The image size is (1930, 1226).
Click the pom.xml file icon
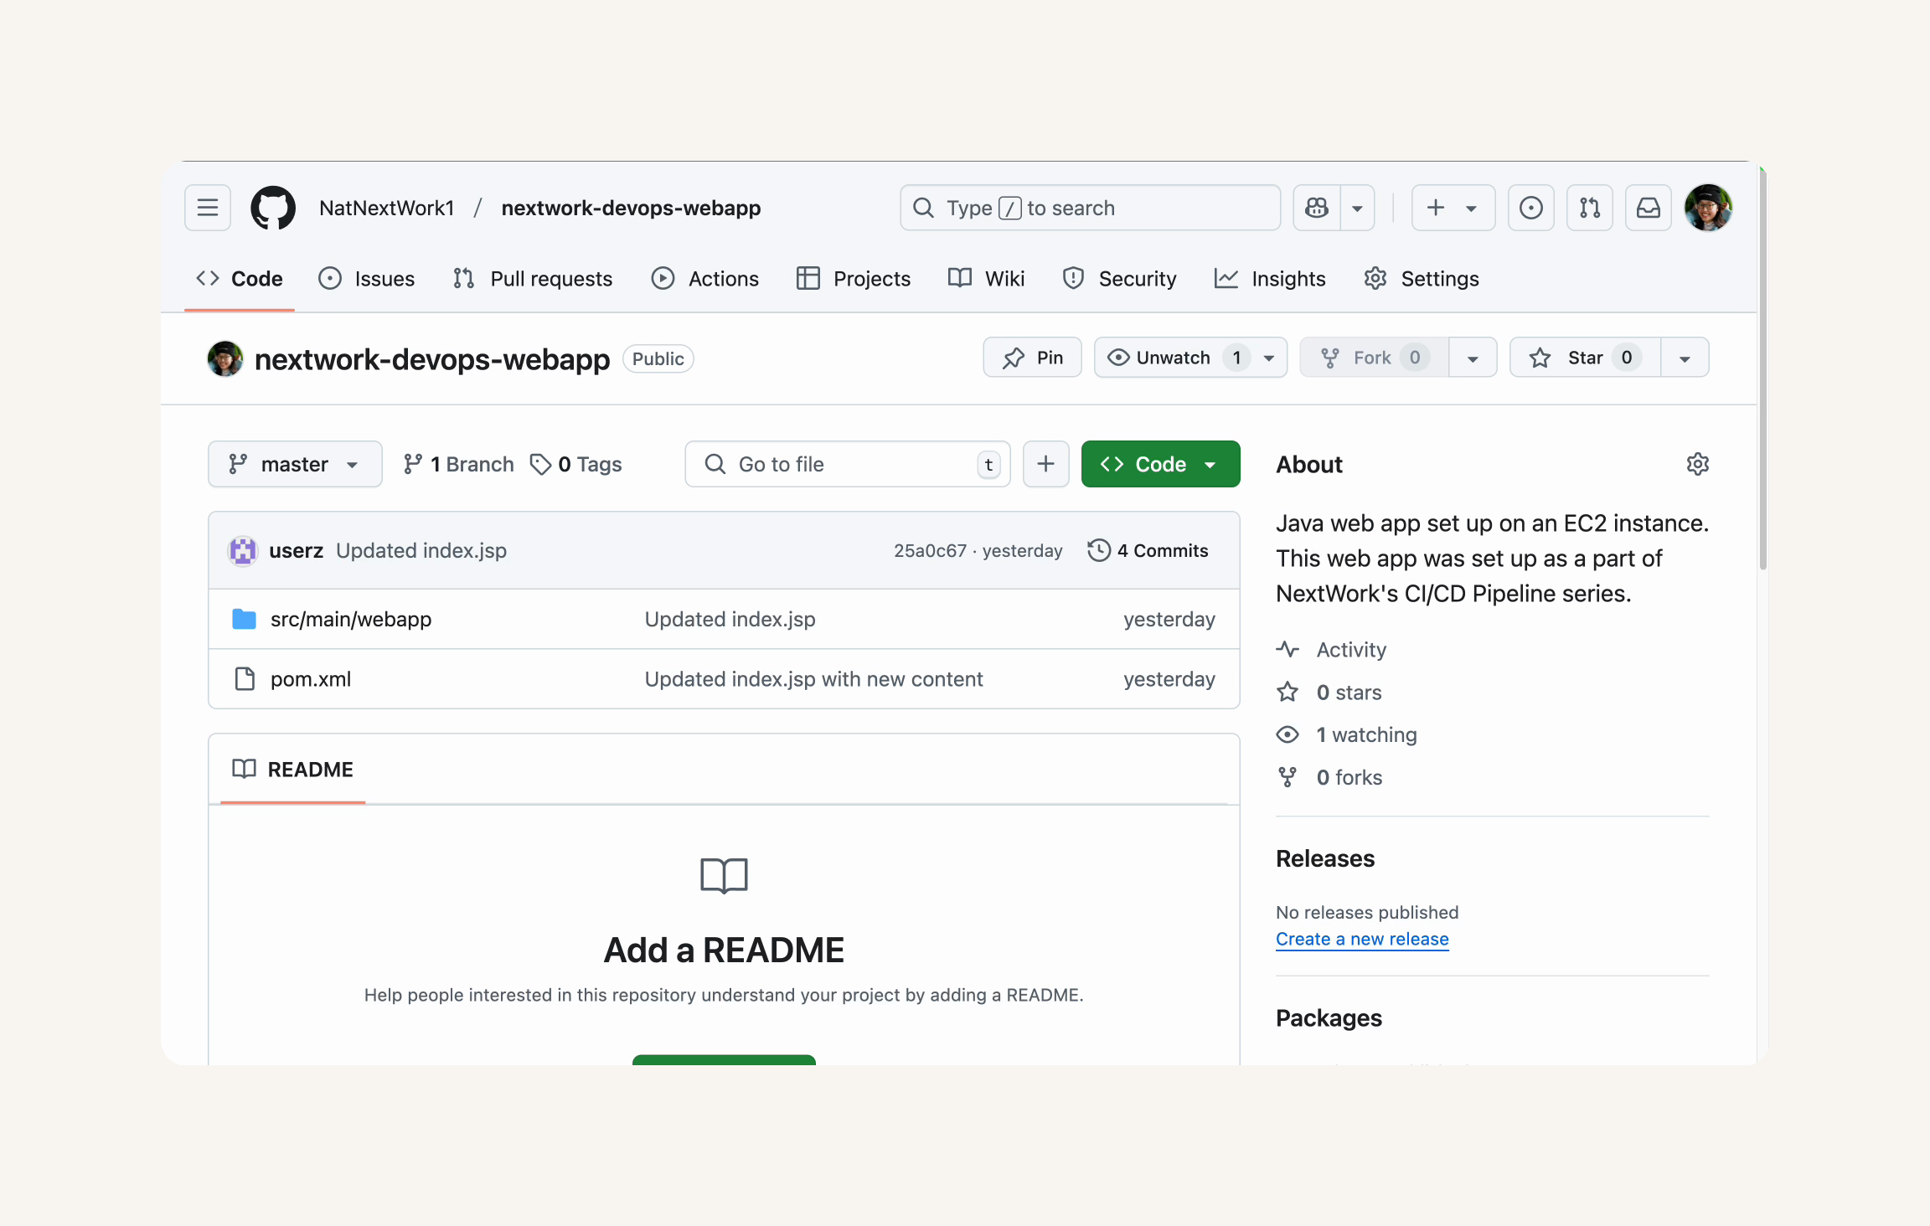pyautogui.click(x=245, y=679)
